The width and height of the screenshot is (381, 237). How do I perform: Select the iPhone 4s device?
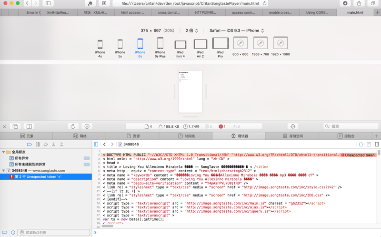click(x=100, y=49)
